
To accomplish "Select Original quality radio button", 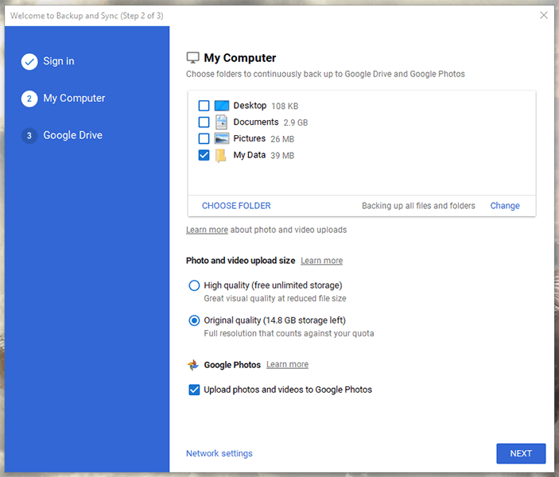I will (x=194, y=320).
